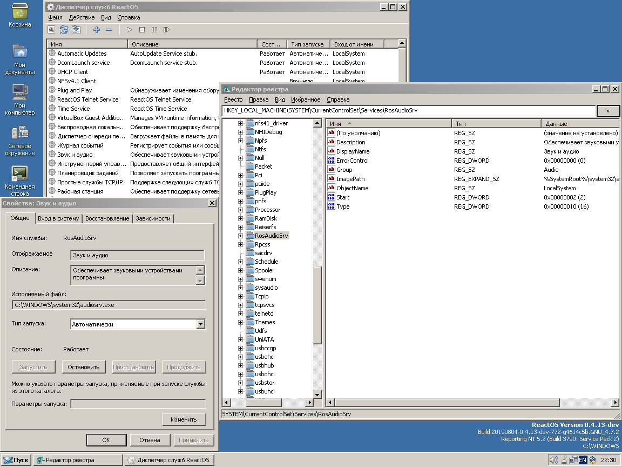The height and width of the screenshot is (467, 622).
Task: Select the sysaudio key in registry tree
Action: [x=266, y=288]
